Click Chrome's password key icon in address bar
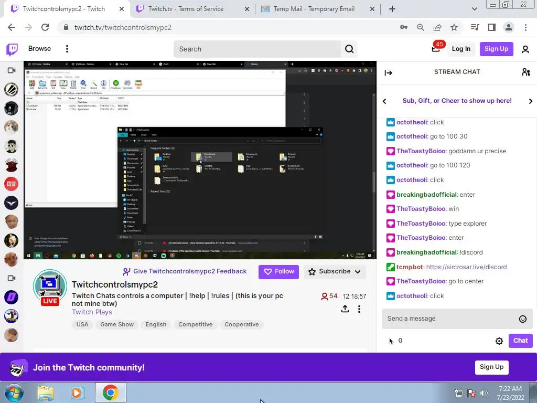The image size is (537, 403). coord(404,27)
